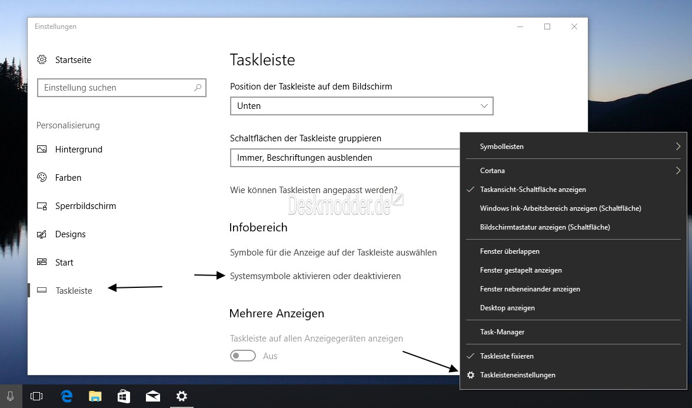Screen dimensions: 692x408
Task: Click the Farben palette icon
Action: [42, 178]
